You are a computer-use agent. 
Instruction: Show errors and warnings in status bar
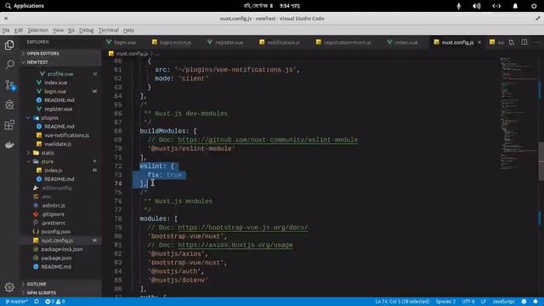54,302
